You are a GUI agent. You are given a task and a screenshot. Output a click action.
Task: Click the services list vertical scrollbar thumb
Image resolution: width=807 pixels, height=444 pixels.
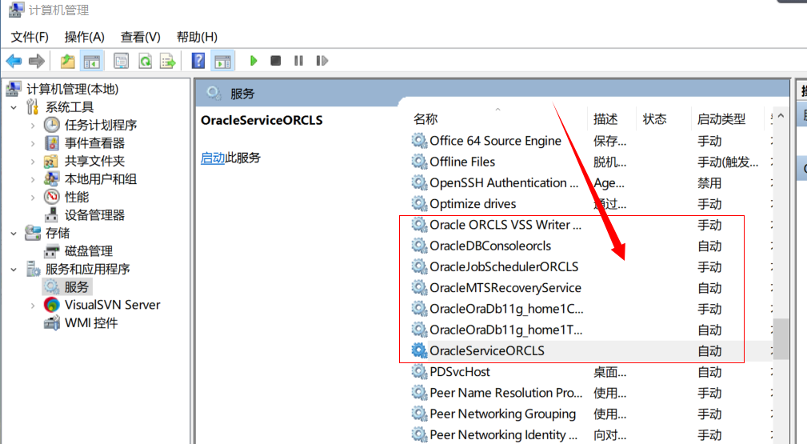(781, 338)
